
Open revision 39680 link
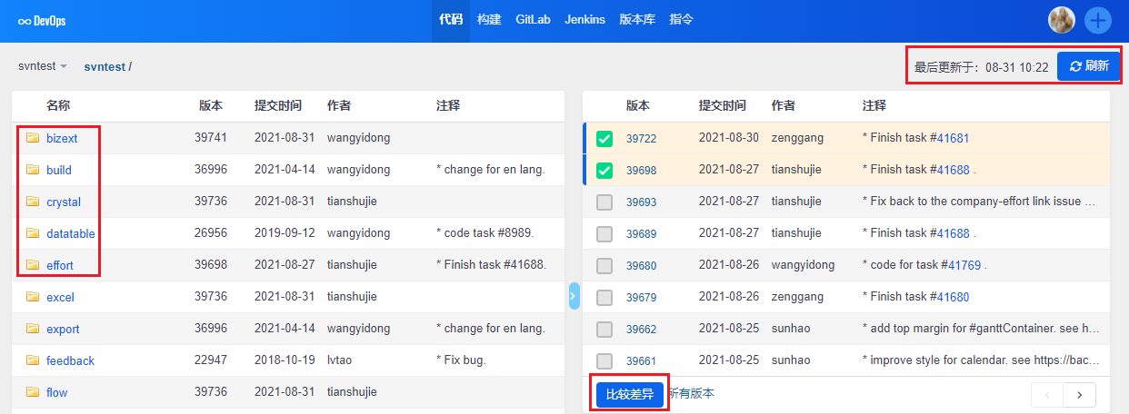point(641,266)
